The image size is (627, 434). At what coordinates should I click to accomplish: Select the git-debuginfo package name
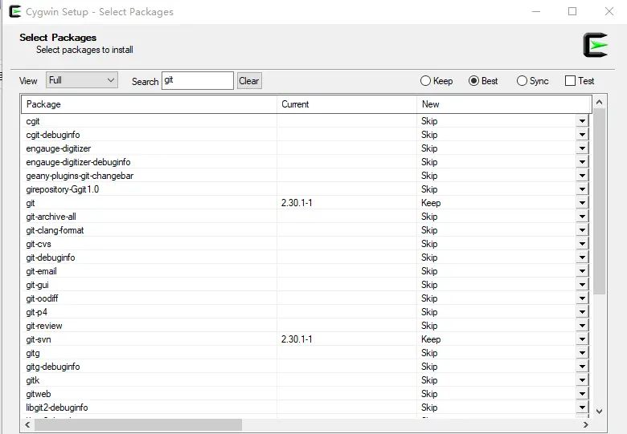tap(51, 258)
